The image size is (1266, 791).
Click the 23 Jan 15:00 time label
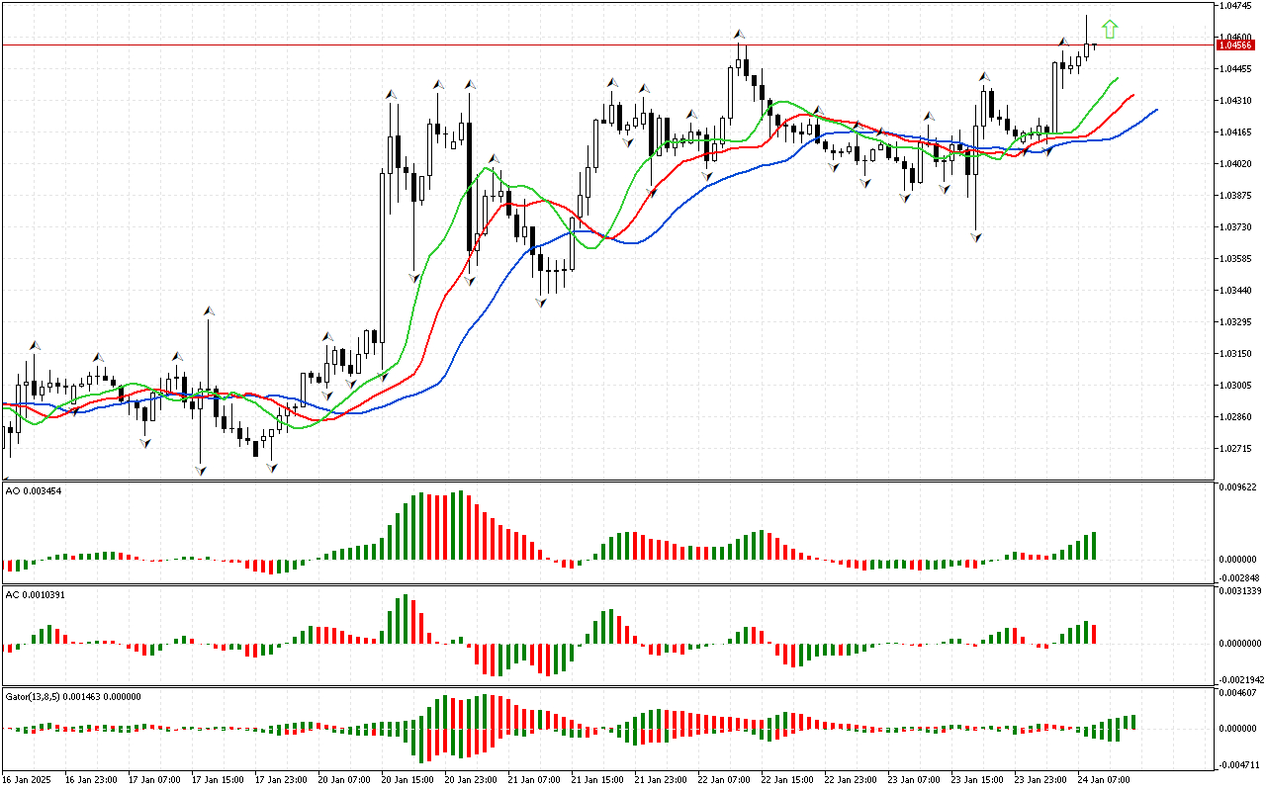tap(976, 779)
